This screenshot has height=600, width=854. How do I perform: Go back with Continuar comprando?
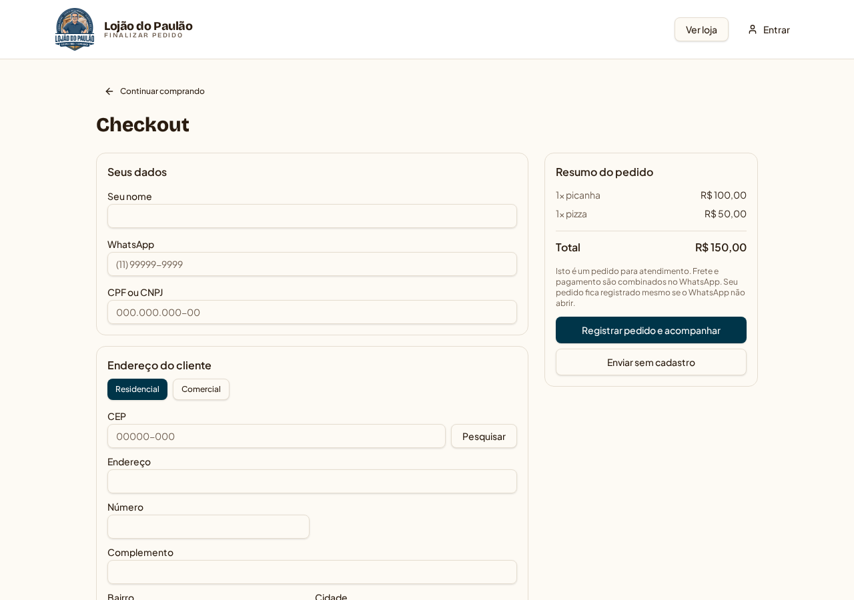(x=155, y=91)
